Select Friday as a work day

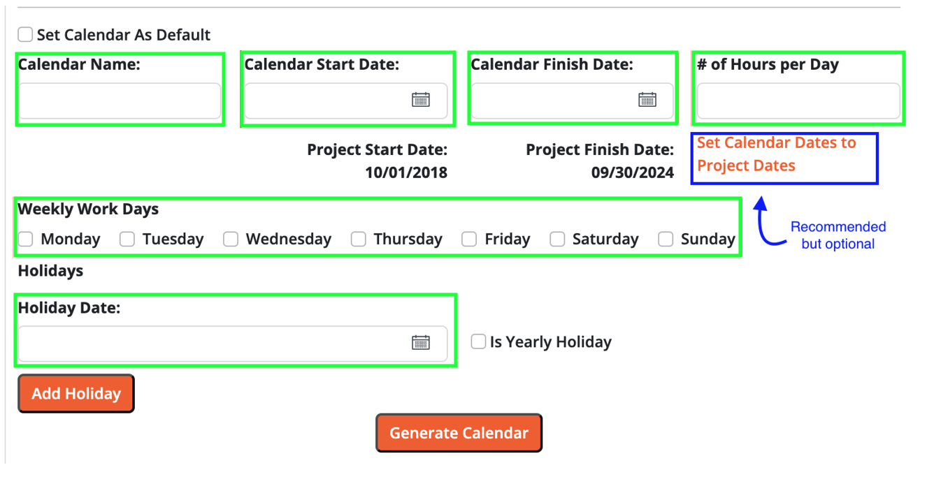[x=469, y=239]
